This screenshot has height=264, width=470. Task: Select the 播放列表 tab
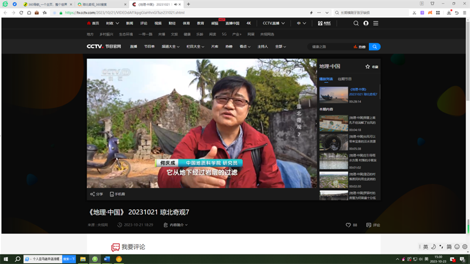click(x=326, y=79)
